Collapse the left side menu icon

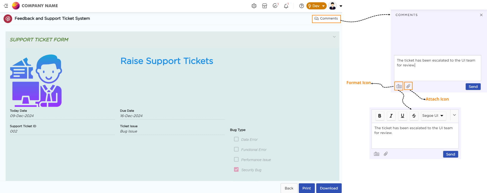click(6, 6)
